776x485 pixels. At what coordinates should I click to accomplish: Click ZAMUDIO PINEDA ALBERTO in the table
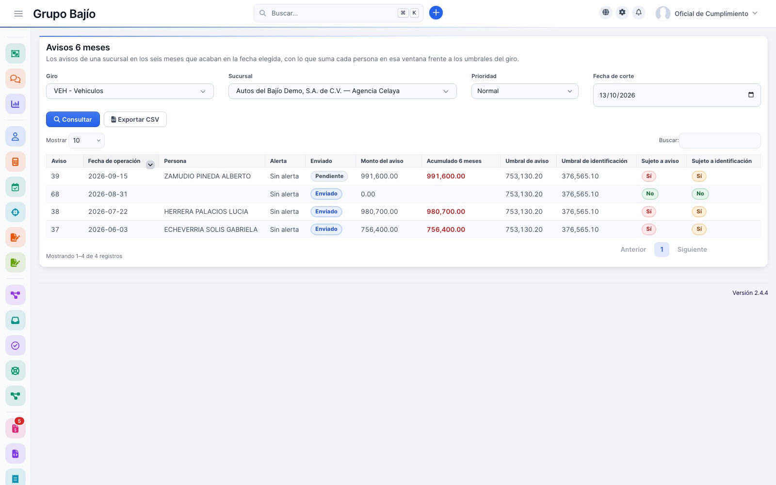(x=208, y=177)
